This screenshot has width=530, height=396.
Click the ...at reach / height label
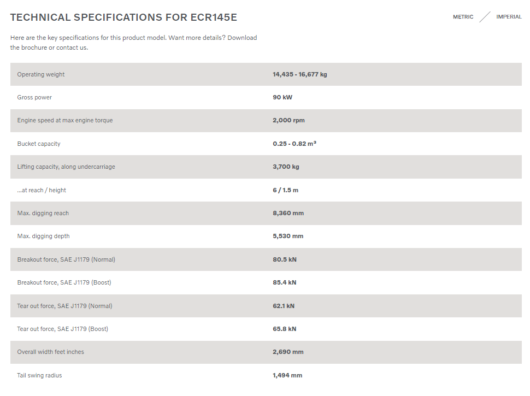[x=42, y=190]
